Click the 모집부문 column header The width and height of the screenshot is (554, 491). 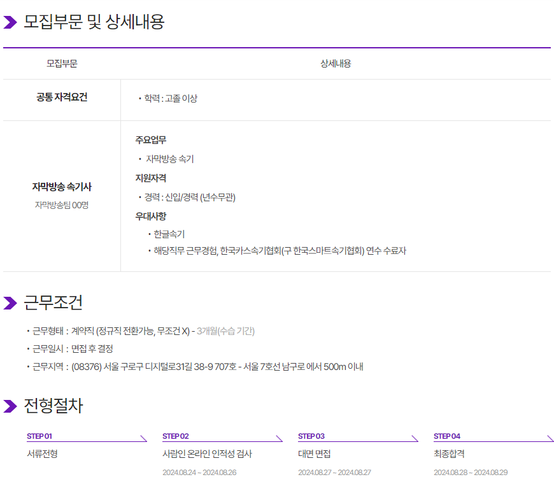pyautogui.click(x=62, y=64)
